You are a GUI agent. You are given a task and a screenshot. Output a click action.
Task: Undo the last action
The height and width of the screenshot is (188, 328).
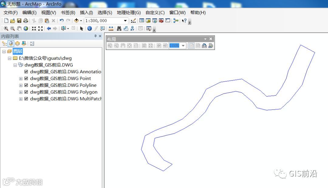(61, 21)
